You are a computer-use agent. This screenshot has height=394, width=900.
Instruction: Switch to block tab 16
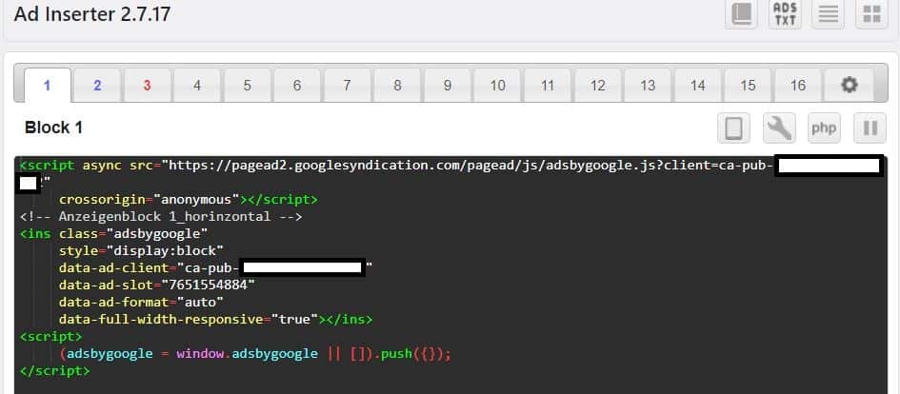click(x=798, y=86)
